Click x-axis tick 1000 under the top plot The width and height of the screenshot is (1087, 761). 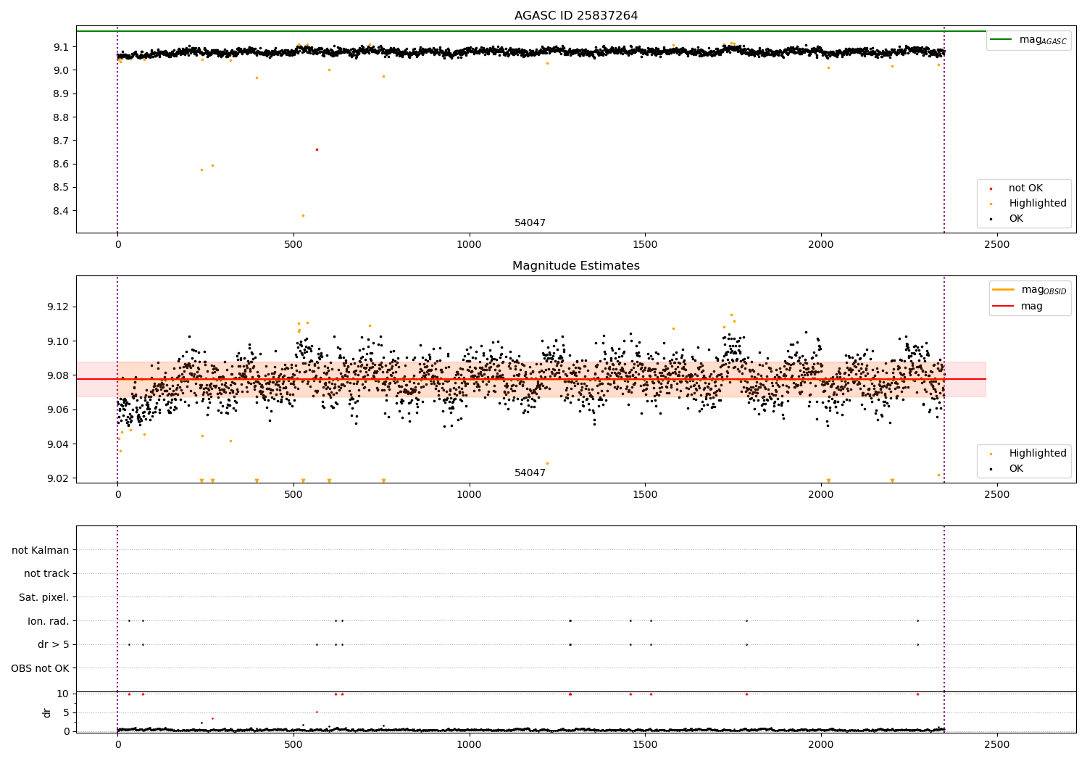coord(469,245)
